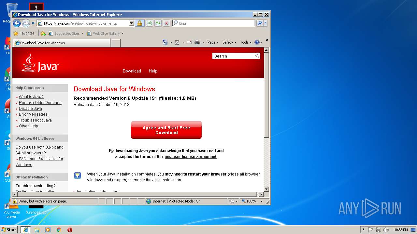This screenshot has width=417, height=234.
Task: Go back using the browser Back arrow
Action: click(x=17, y=23)
